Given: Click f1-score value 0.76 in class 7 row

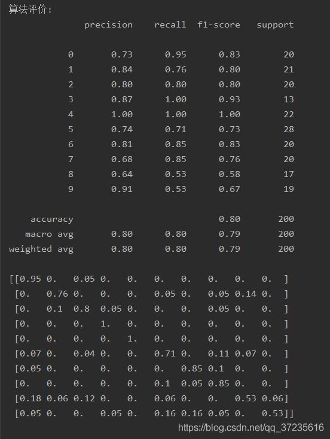Looking at the screenshot, I should point(229,159).
